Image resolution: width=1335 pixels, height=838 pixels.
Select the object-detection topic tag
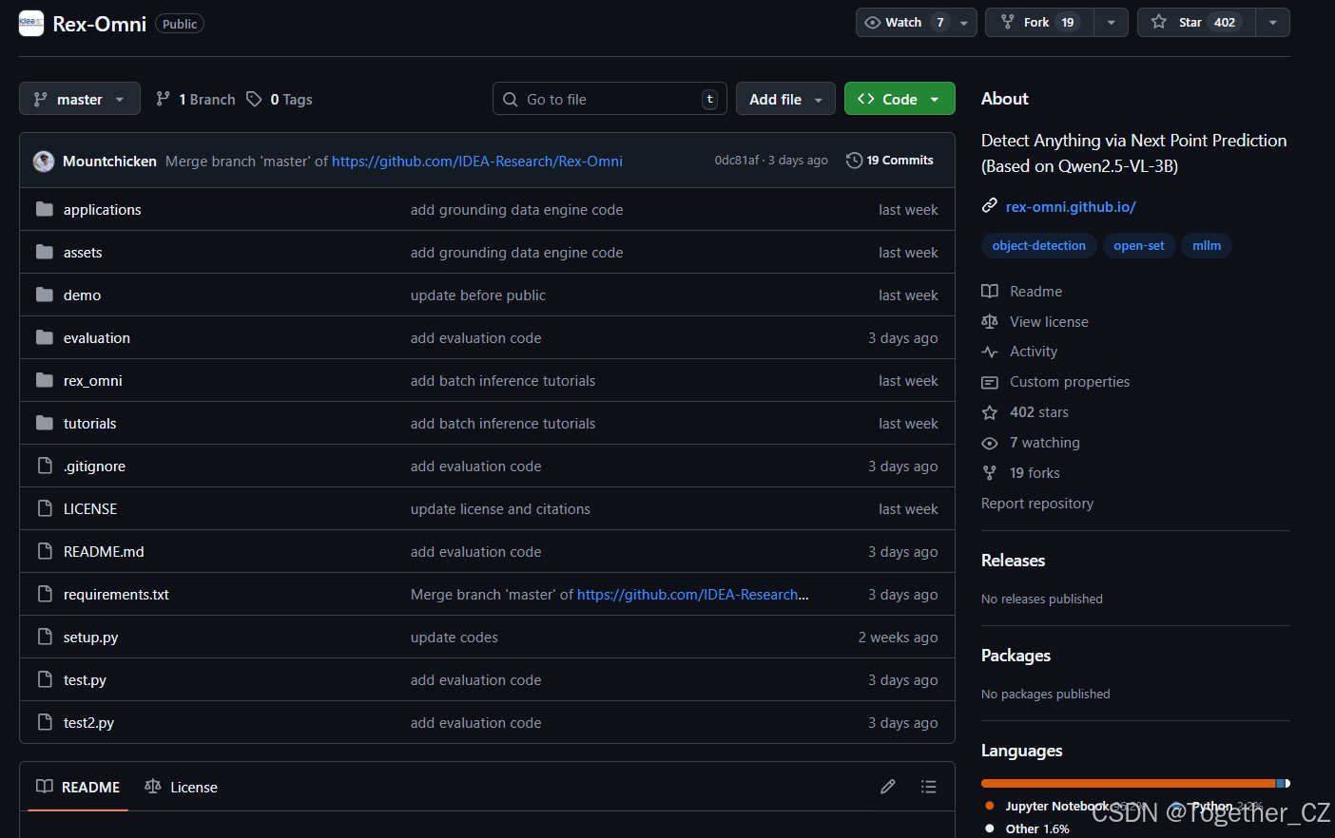click(1038, 246)
